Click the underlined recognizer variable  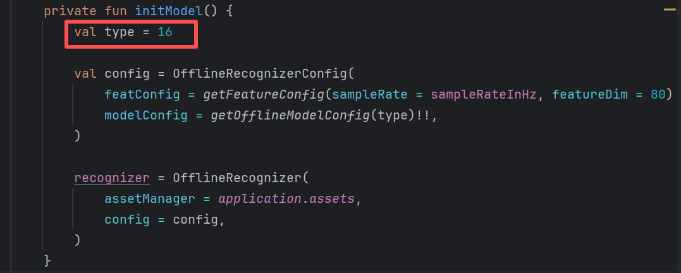point(112,178)
